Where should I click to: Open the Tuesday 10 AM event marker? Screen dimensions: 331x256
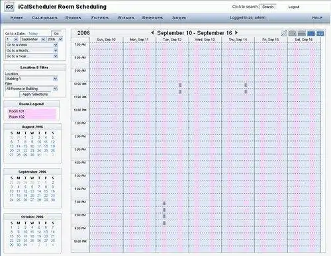180,85
